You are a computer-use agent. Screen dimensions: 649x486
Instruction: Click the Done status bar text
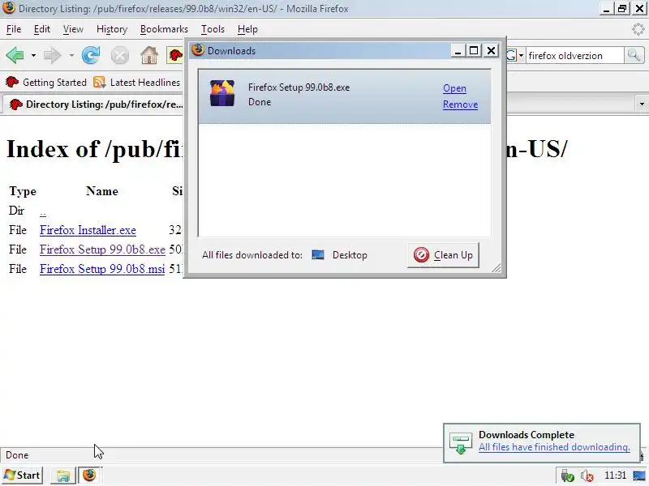click(x=17, y=455)
